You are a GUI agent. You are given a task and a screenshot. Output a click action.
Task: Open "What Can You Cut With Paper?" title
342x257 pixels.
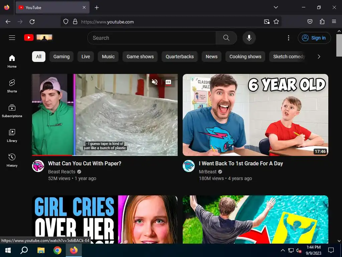(x=84, y=163)
